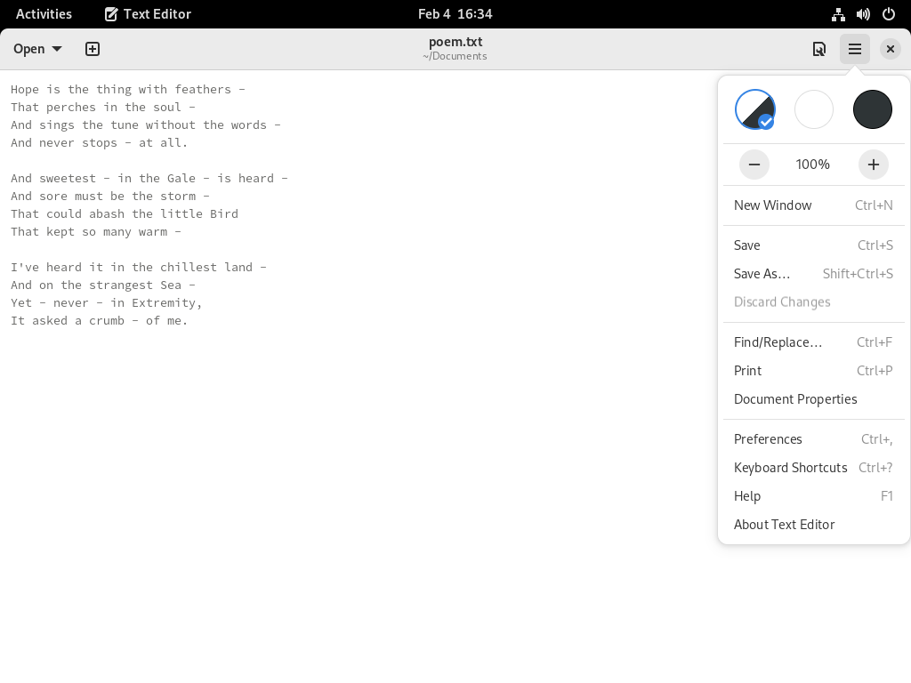The width and height of the screenshot is (911, 683).
Task: Click the line 'It asked a crumb - of me.'
Action: click(100, 320)
